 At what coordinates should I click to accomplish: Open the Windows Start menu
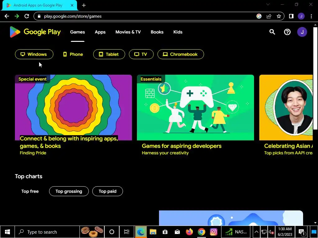coord(7,232)
